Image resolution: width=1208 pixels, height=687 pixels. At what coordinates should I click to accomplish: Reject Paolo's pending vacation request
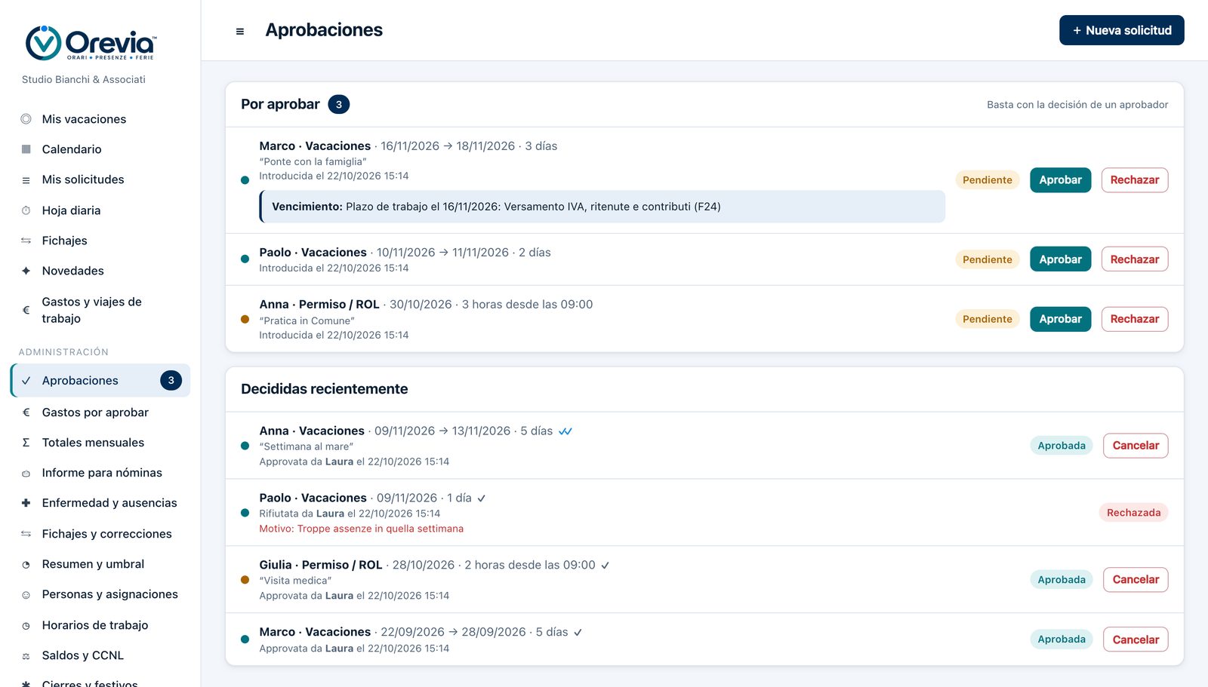[x=1134, y=259]
